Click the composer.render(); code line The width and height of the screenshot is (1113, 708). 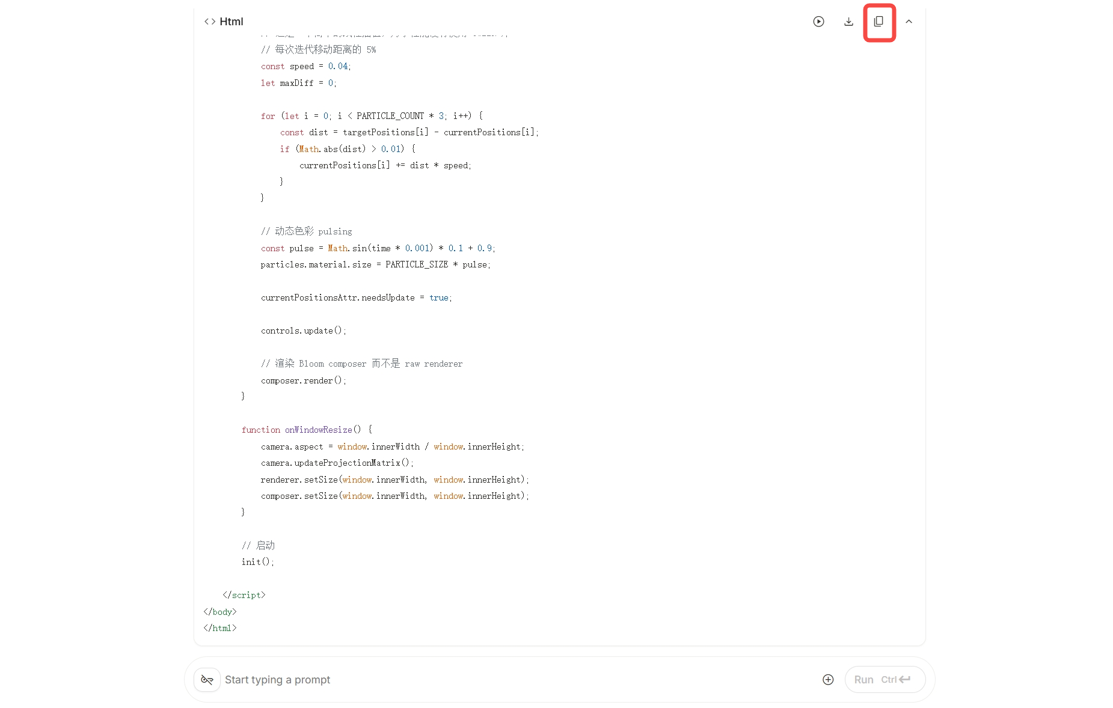pos(304,380)
